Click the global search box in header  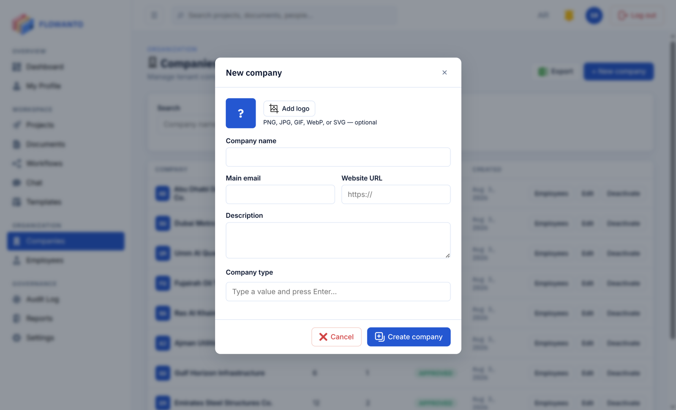pos(284,16)
